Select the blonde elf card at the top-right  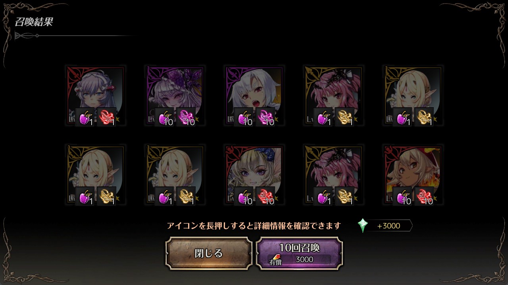(x=413, y=96)
